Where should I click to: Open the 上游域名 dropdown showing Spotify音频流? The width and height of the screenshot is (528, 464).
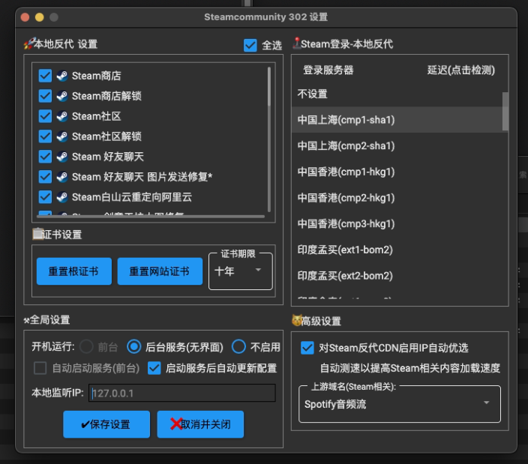point(400,404)
